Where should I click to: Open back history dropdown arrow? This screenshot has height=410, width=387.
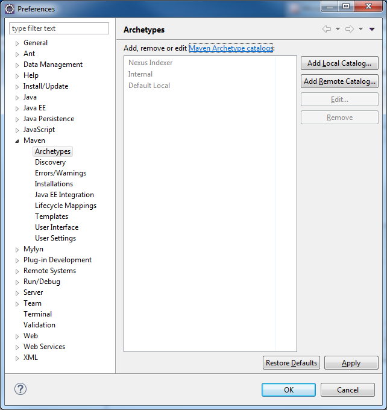point(338,29)
